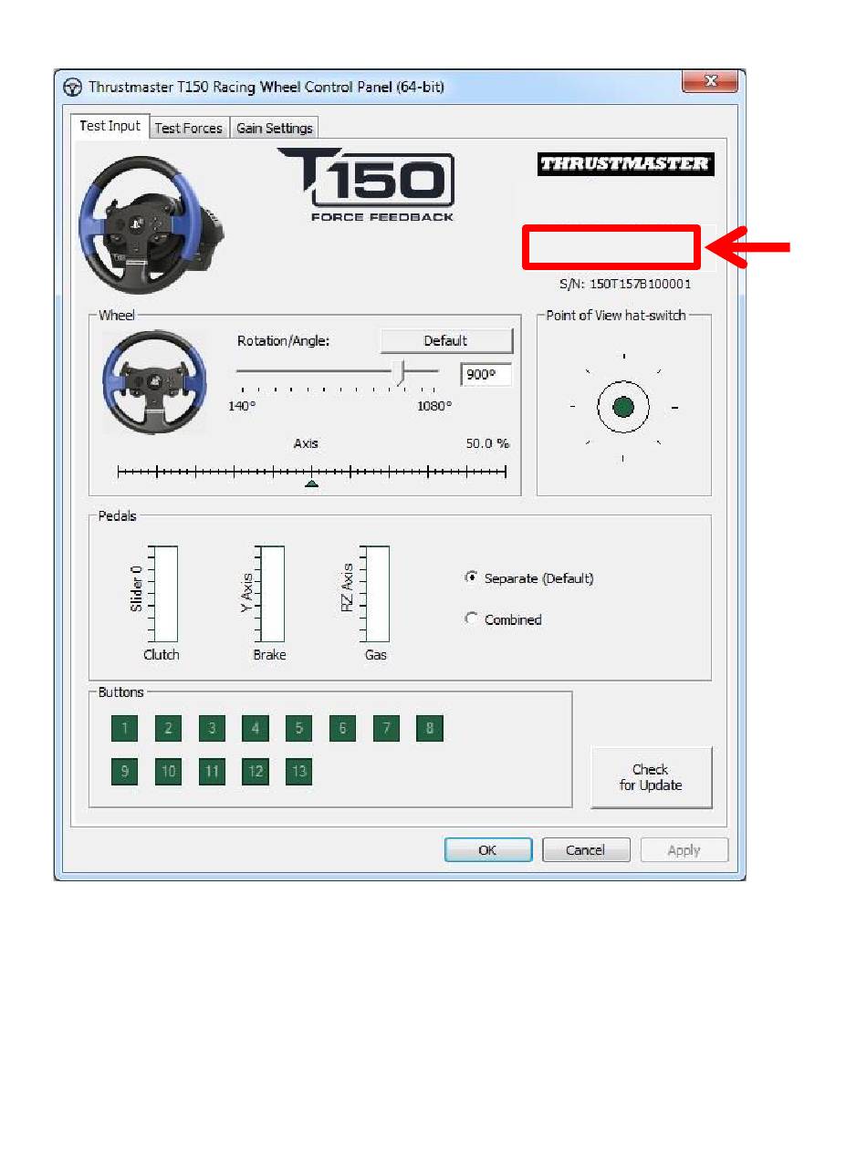The height and width of the screenshot is (1175, 867).
Task: Click Check for Update button
Action: (651, 777)
